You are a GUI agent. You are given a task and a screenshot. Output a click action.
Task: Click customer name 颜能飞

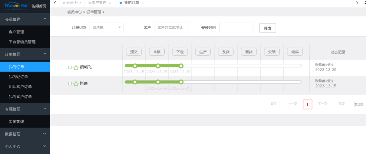coord(86,67)
